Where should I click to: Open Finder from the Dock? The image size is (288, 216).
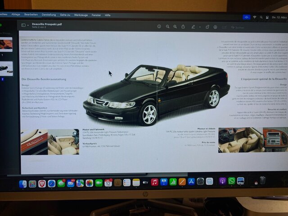tap(23, 184)
